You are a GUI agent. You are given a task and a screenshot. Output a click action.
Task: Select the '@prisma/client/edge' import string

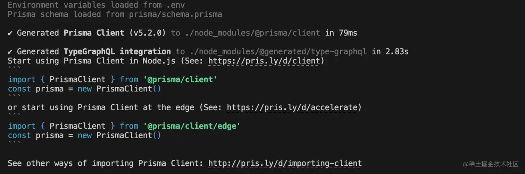[190, 126]
